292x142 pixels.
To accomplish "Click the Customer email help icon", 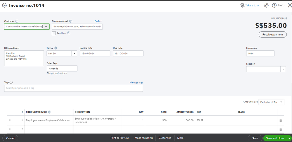I will pos(71,21).
